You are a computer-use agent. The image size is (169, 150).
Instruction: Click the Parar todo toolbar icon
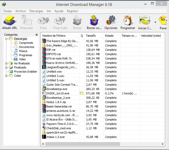tap(60, 21)
